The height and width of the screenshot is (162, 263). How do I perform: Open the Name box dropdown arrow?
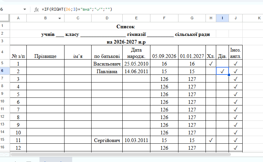[25, 9]
